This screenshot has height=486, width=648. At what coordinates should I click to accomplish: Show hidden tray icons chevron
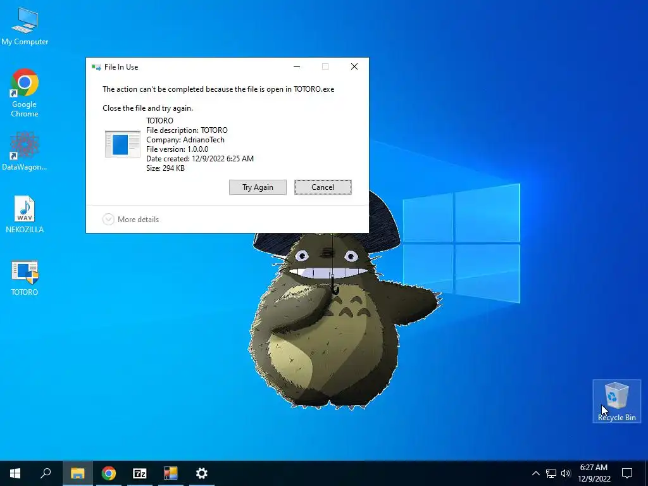click(535, 473)
